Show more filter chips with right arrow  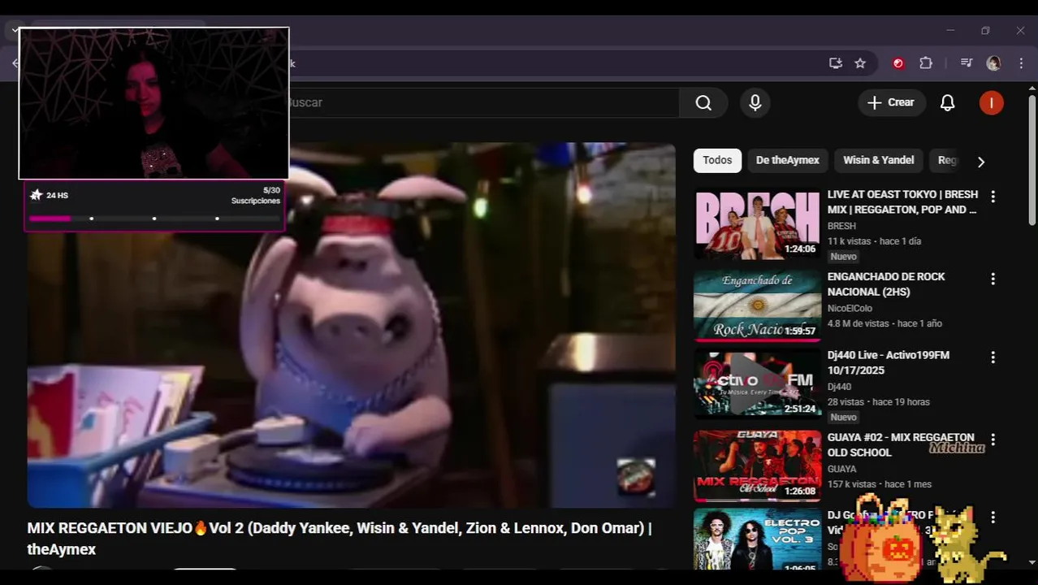(x=980, y=162)
